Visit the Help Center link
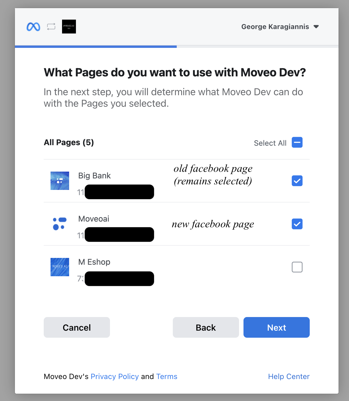 (289, 376)
